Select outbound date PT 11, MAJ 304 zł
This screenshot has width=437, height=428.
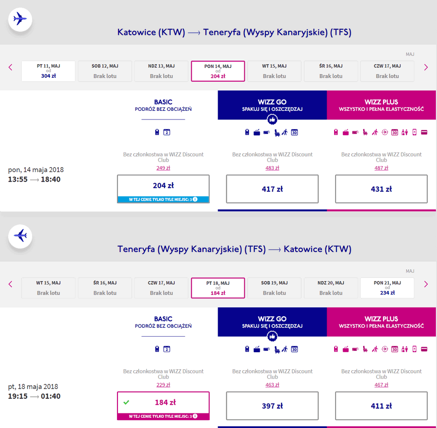[x=48, y=71]
